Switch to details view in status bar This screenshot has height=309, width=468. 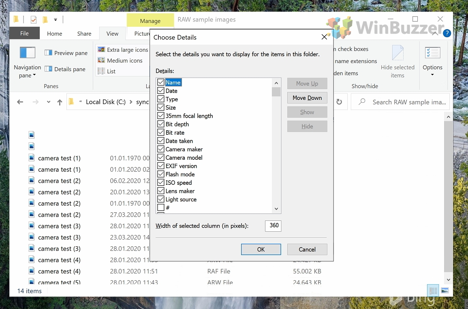click(x=433, y=290)
